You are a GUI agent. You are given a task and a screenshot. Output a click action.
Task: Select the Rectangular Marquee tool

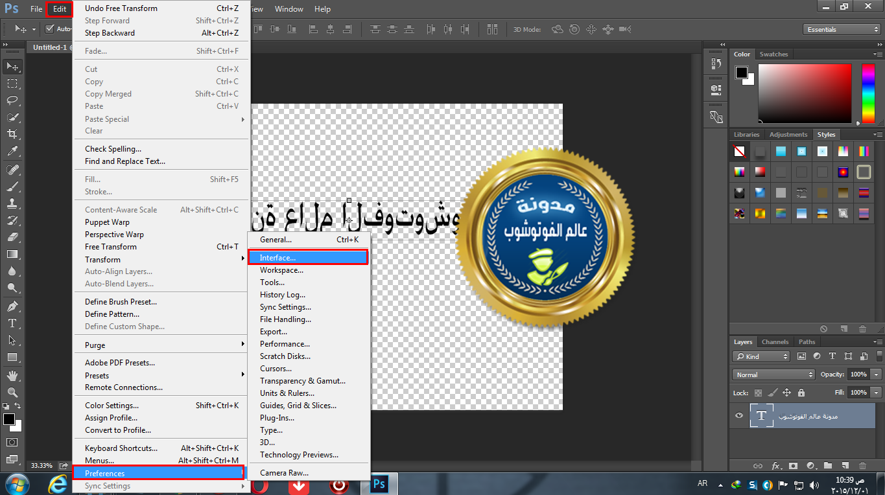(12, 84)
